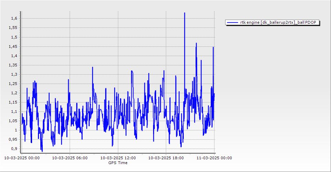The image size is (331, 172).
Task: Select the 10-03-2025 06:00 time label
Action: click(x=70, y=158)
